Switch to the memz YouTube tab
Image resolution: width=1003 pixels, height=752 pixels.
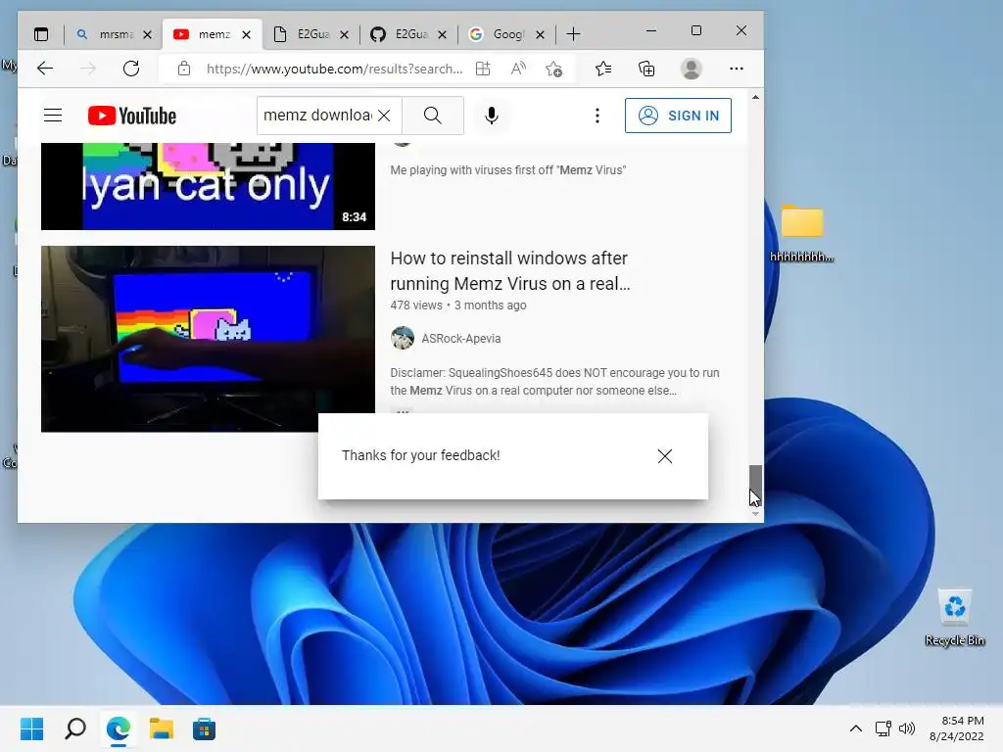point(213,34)
